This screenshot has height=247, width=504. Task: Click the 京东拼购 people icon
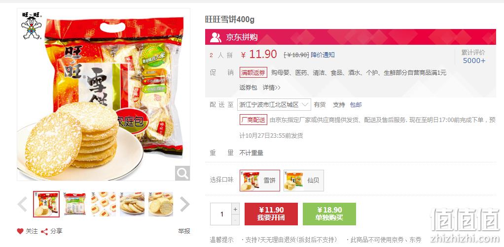point(216,37)
